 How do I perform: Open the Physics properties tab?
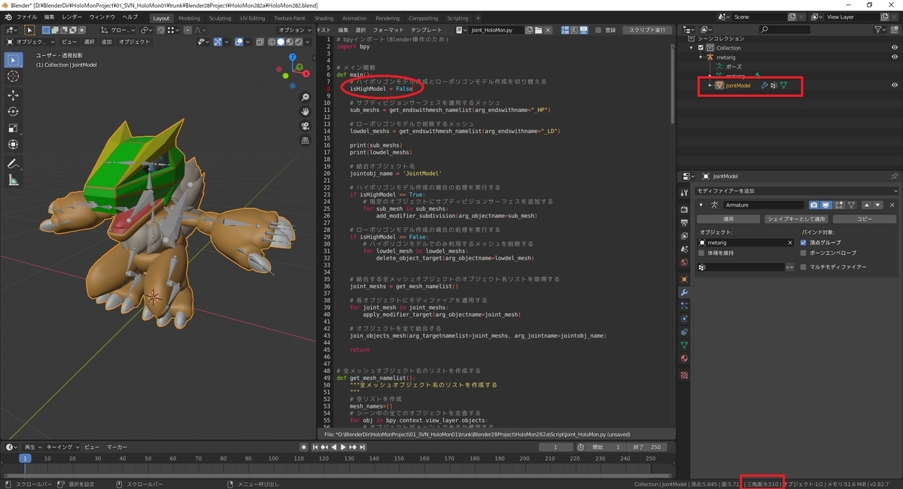click(x=684, y=319)
